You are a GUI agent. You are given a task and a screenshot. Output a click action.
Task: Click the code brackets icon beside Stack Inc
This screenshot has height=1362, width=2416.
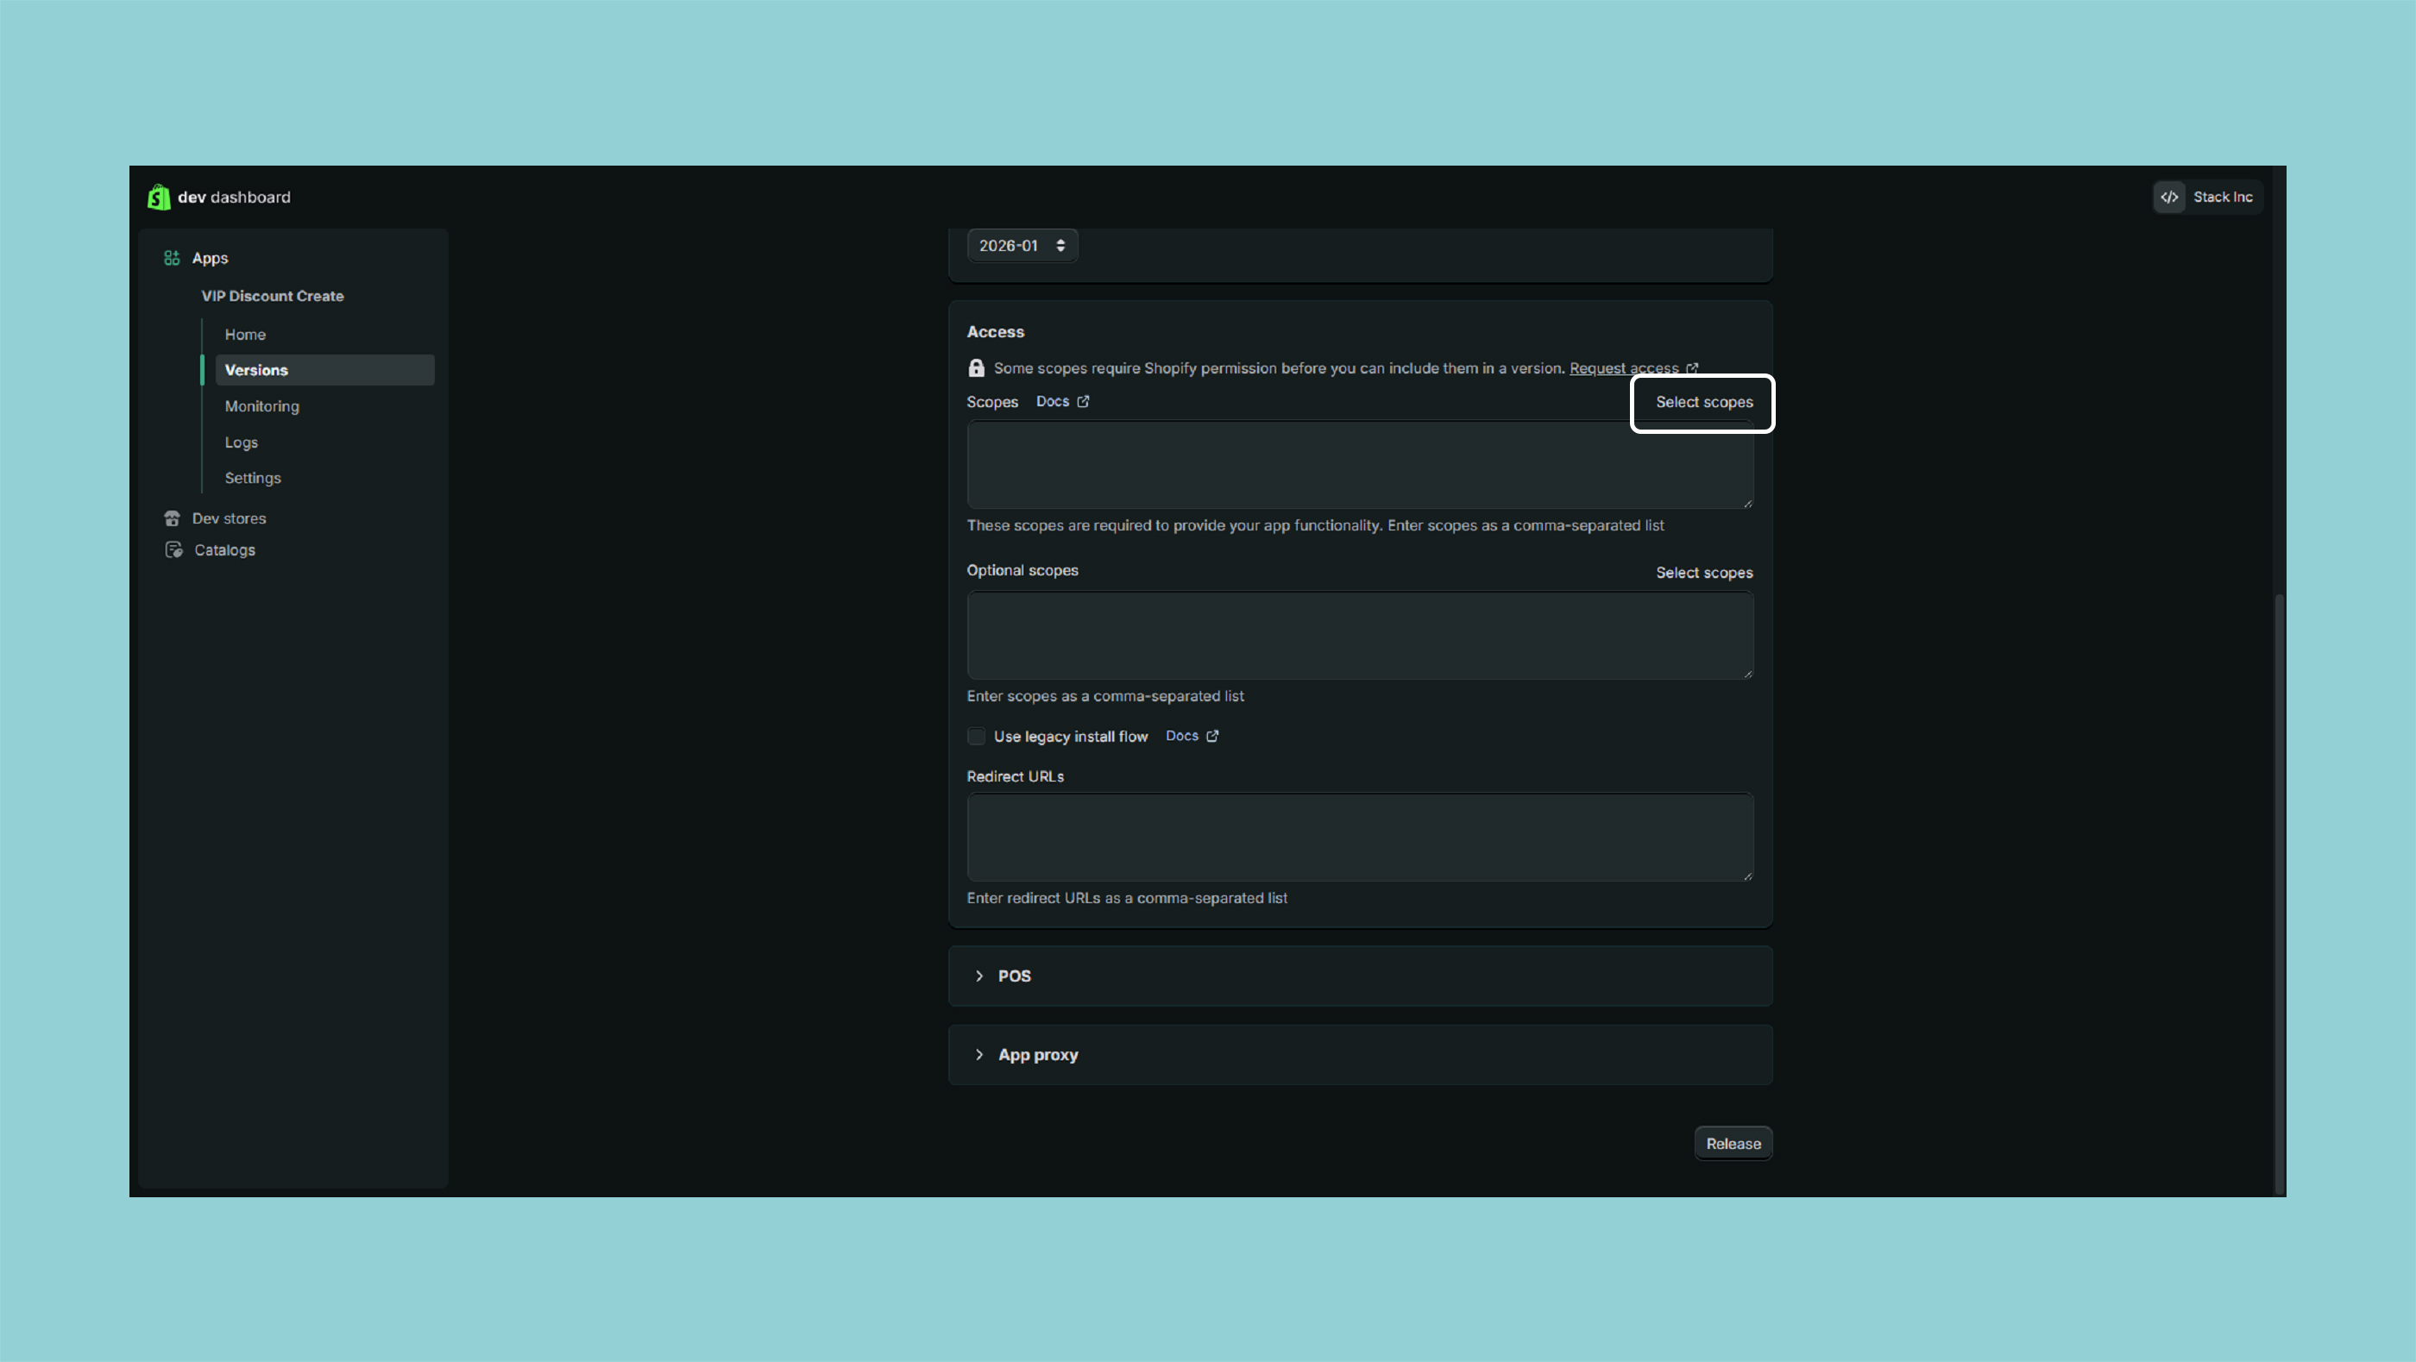[x=2169, y=197]
